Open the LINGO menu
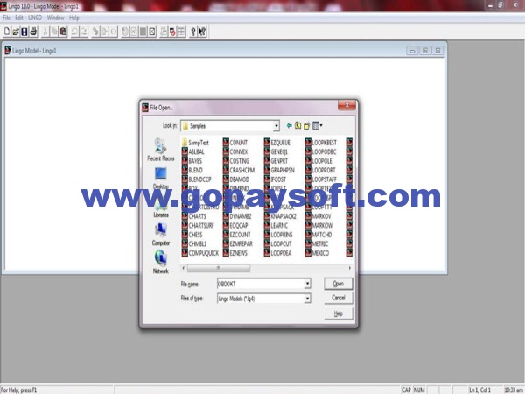 click(x=35, y=18)
